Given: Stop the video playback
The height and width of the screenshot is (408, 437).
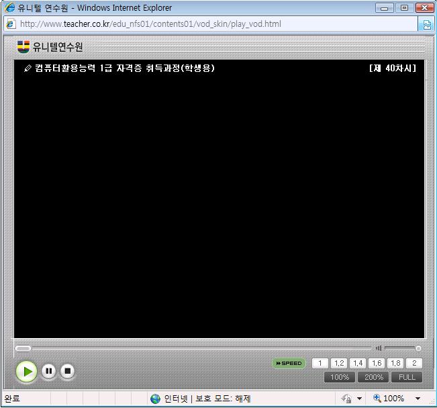Looking at the screenshot, I should coord(67,371).
